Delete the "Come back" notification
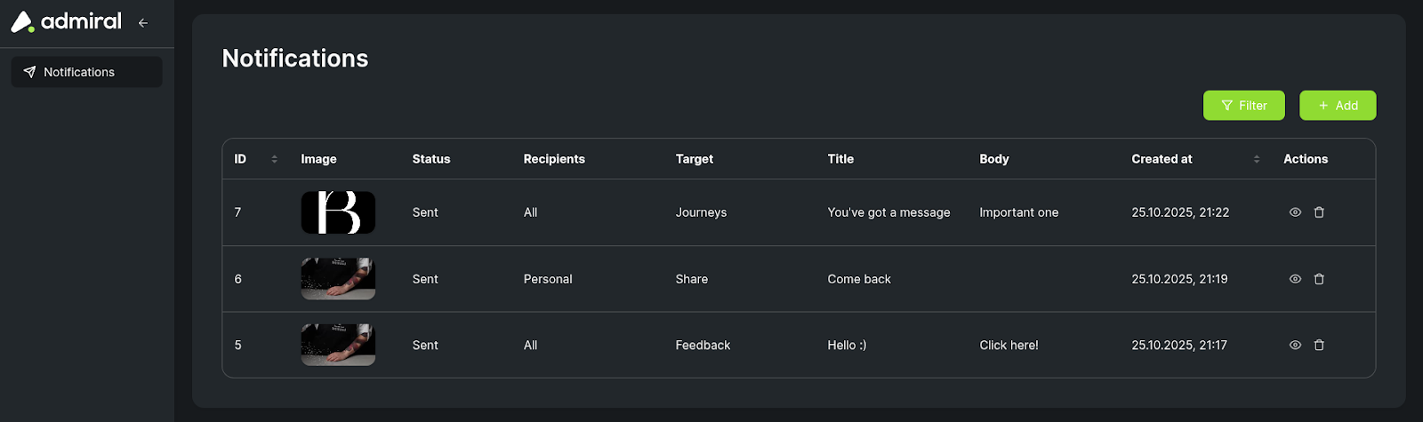1423x422 pixels. (x=1319, y=279)
